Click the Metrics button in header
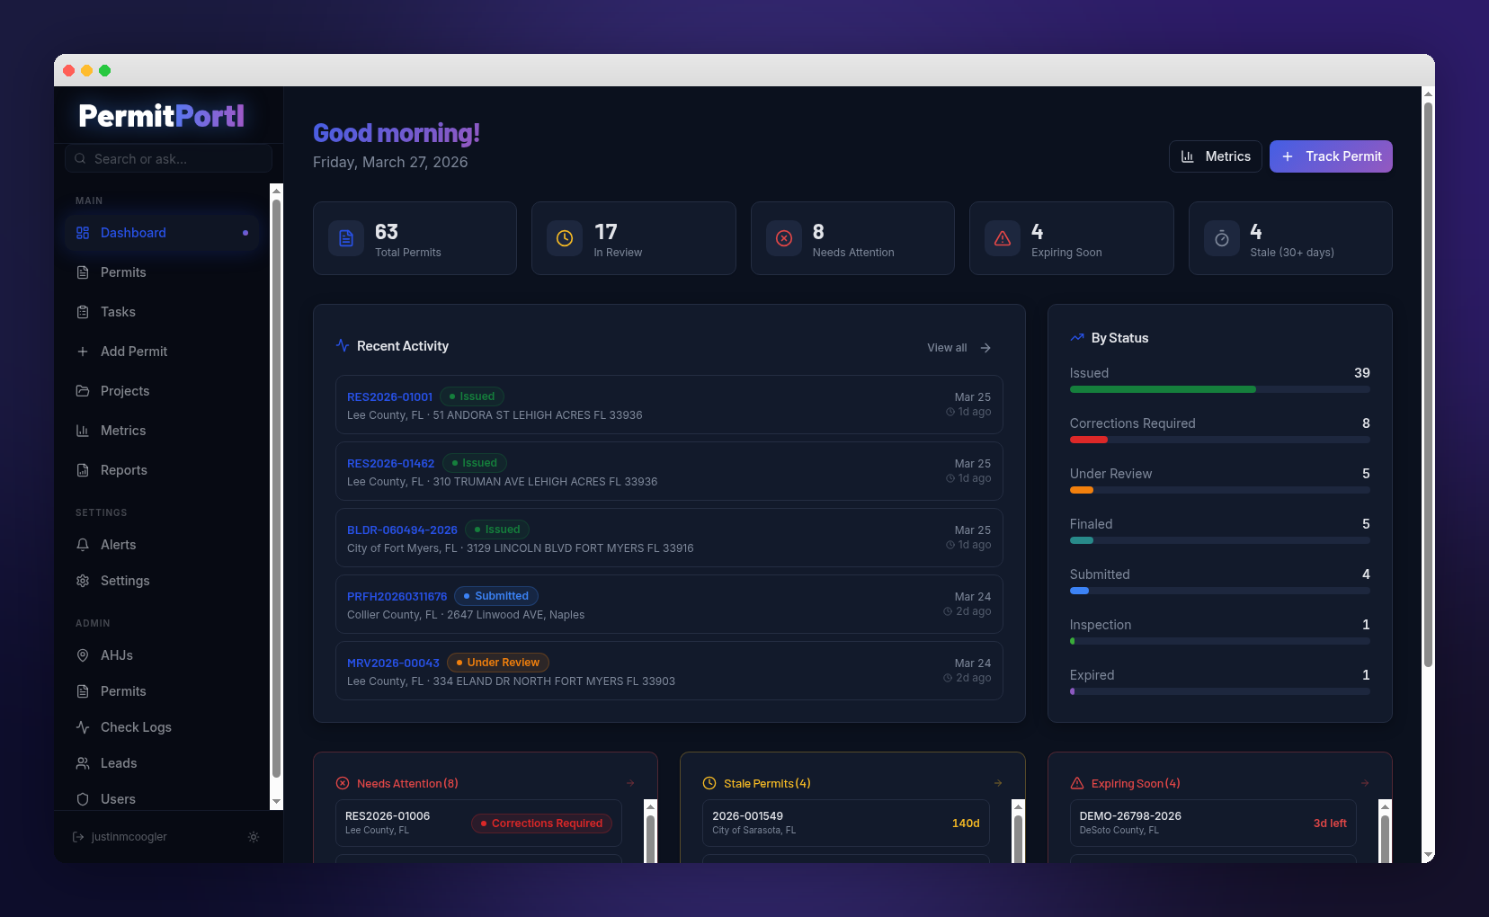 (1216, 156)
